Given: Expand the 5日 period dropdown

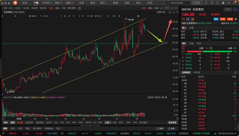Looking at the screenshot, I should [x=11, y=8].
